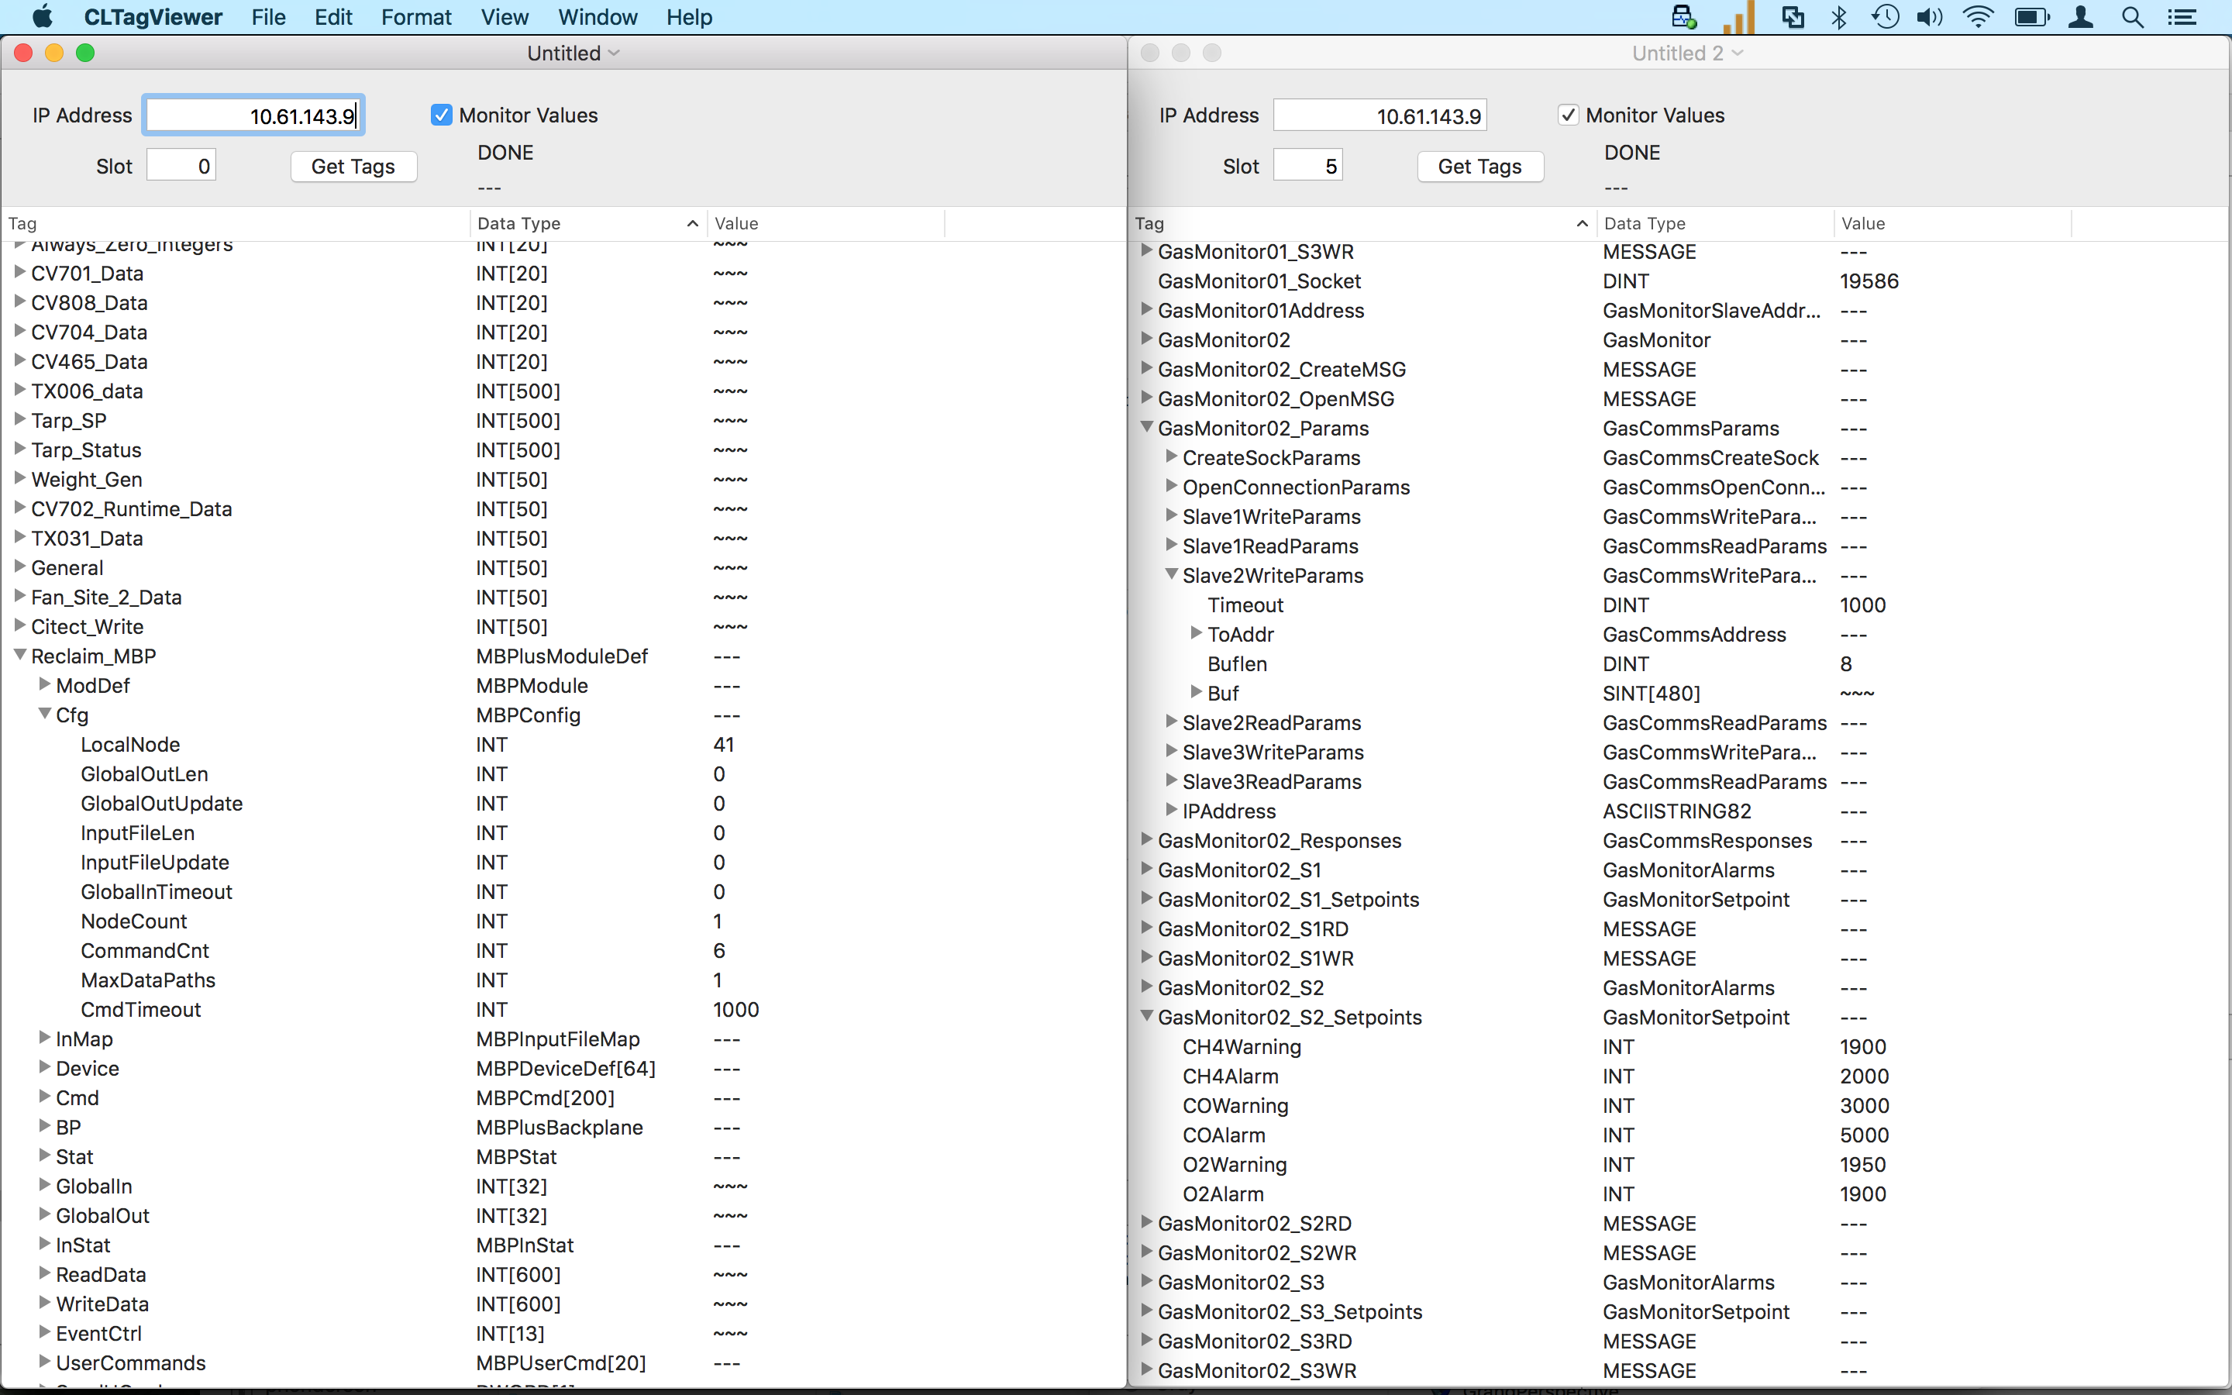2232x1395 pixels.
Task: Click the Apple logo menu
Action: pos(43,18)
